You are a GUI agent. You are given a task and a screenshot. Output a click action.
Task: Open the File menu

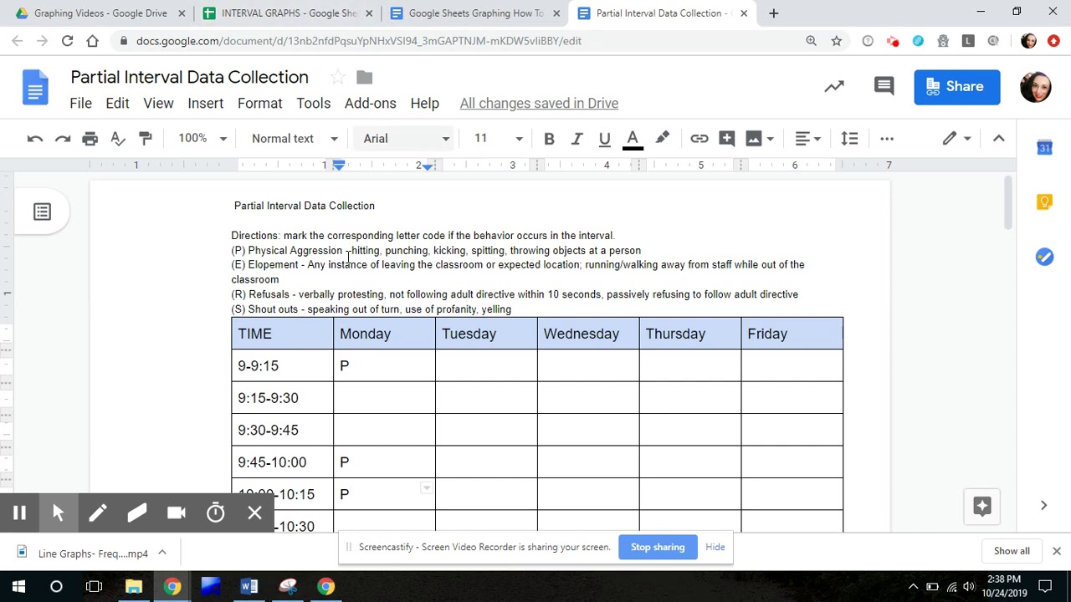pos(80,103)
